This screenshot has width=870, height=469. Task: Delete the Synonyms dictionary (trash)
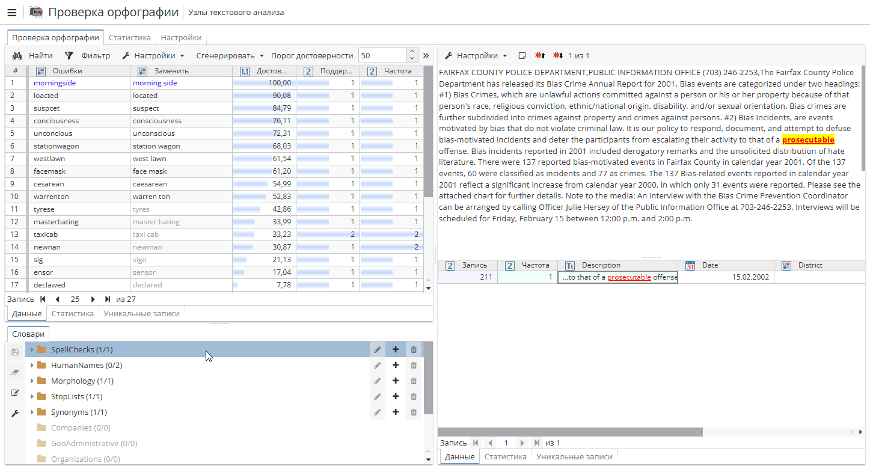pos(414,412)
